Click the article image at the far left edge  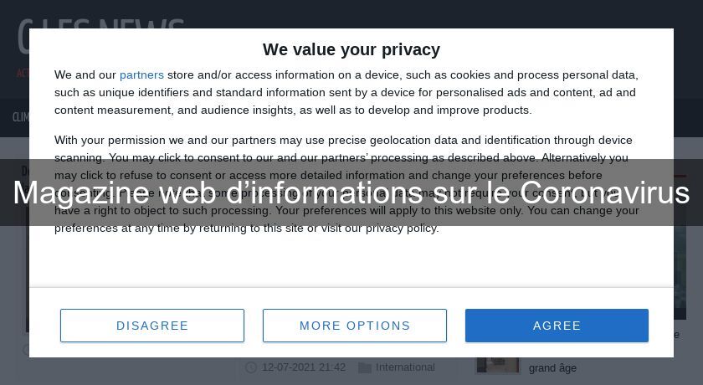pyautogui.click(x=27, y=276)
